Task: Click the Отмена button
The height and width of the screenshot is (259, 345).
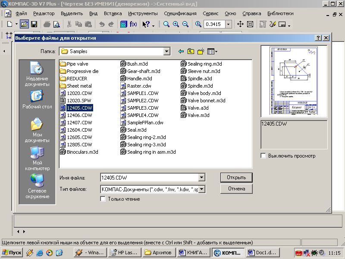Action: [x=236, y=189]
